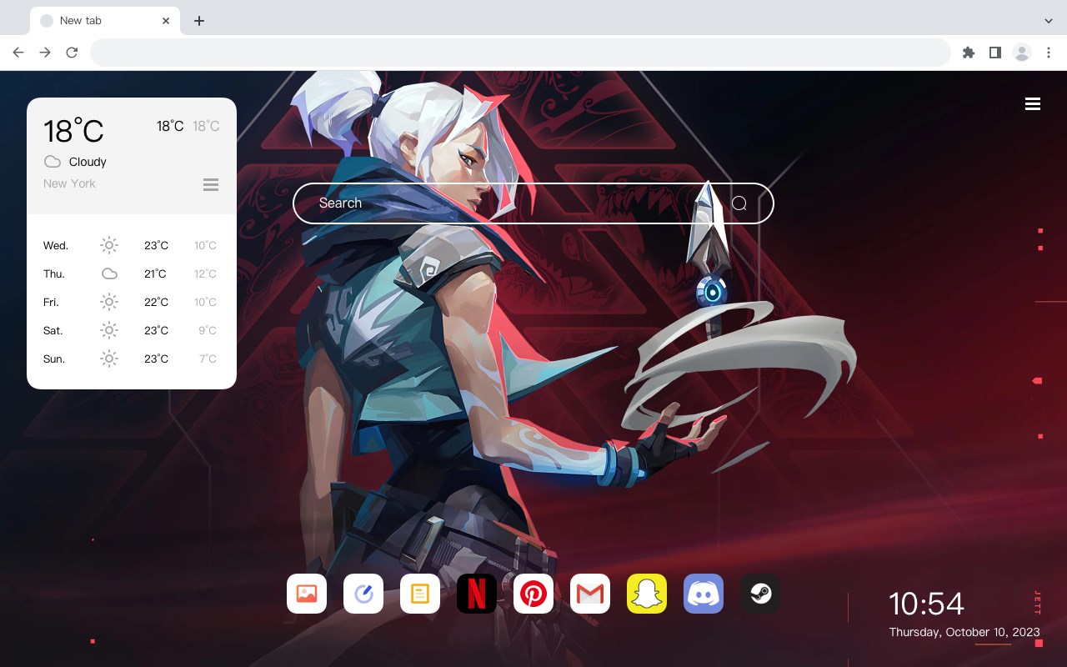
Task: Open the Gmail shortcut
Action: [x=590, y=594]
